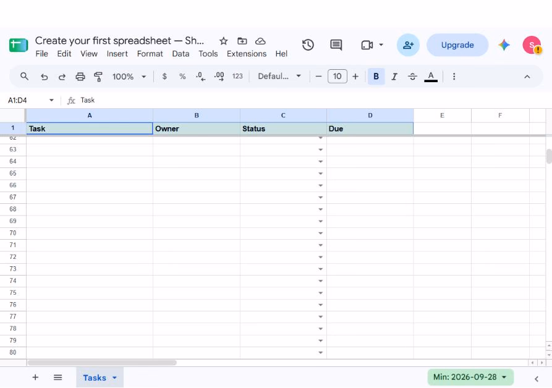Screen dimensions: 552x388
Task: Decrease decimal places
Action: coord(201,77)
